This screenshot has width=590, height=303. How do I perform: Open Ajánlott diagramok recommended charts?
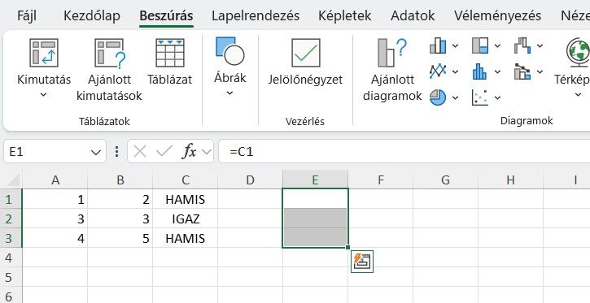tap(392, 70)
